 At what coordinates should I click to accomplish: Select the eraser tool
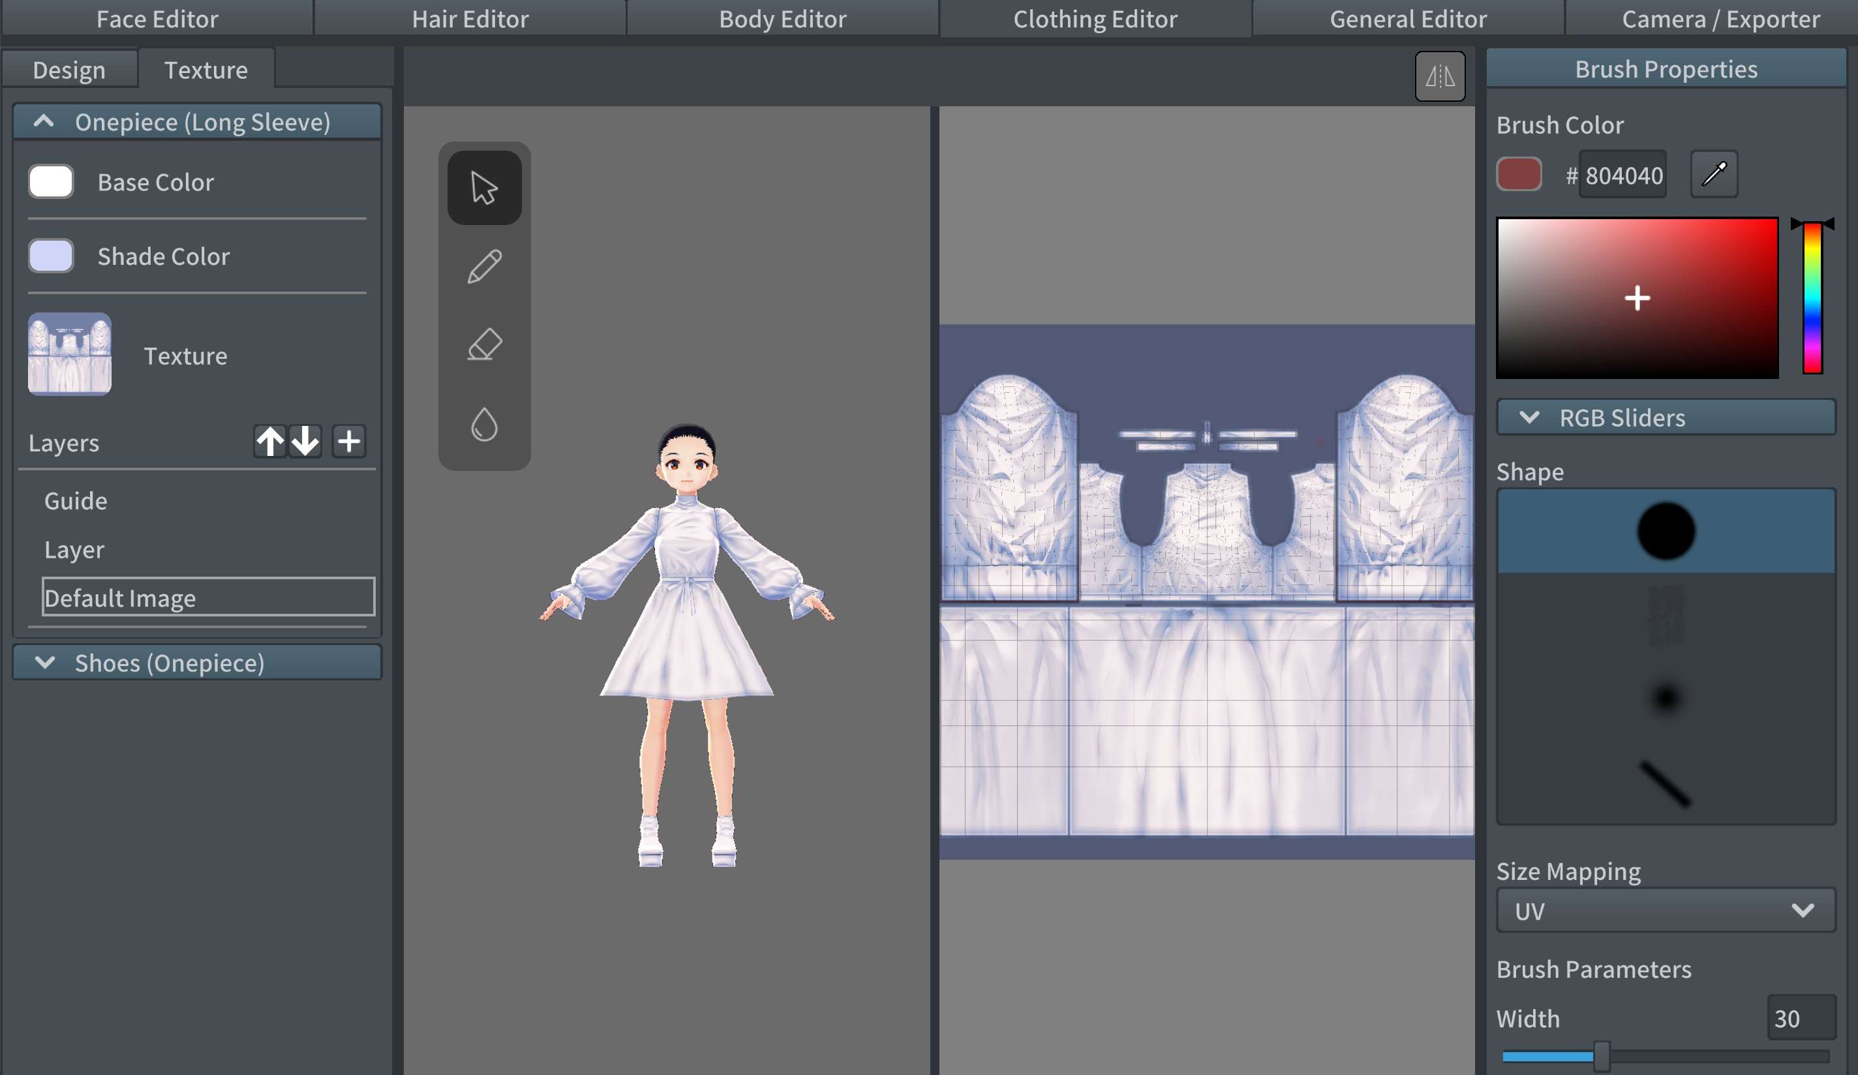point(485,345)
